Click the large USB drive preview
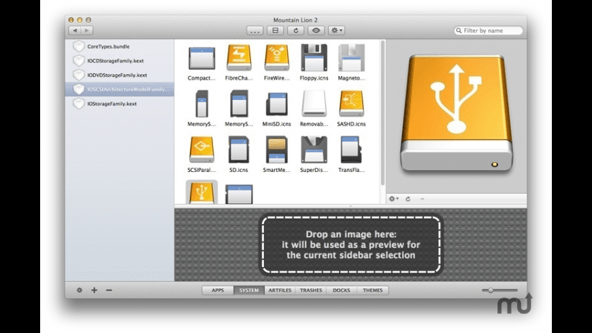The width and height of the screenshot is (592, 333). click(457, 113)
